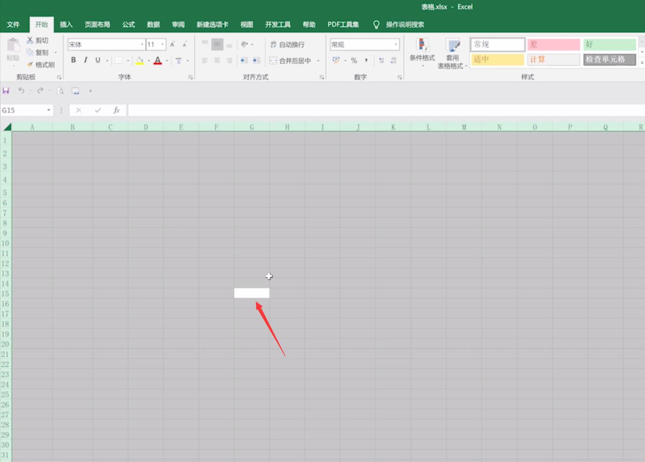The height and width of the screenshot is (462, 645).
Task: Open the File (文件) menu
Action: [x=14, y=24]
